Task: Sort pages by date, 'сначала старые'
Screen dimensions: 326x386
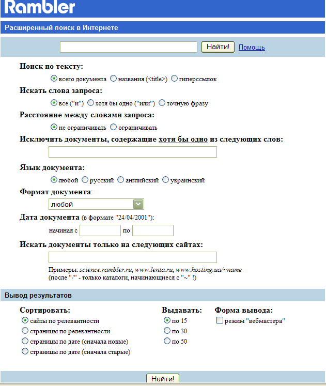Action: (25, 351)
